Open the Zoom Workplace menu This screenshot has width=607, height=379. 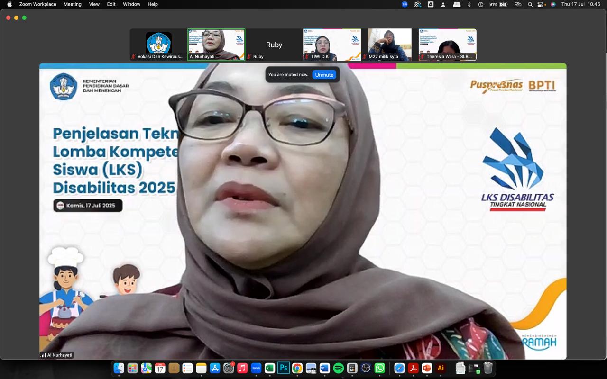coord(37,4)
